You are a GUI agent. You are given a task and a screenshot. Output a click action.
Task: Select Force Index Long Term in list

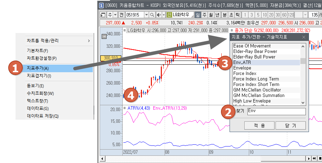266,79
